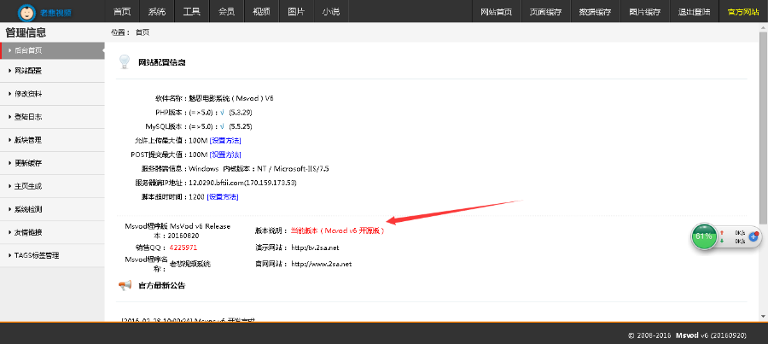
Task: Expand 修改资料 sidebar item
Action: [x=29, y=94]
